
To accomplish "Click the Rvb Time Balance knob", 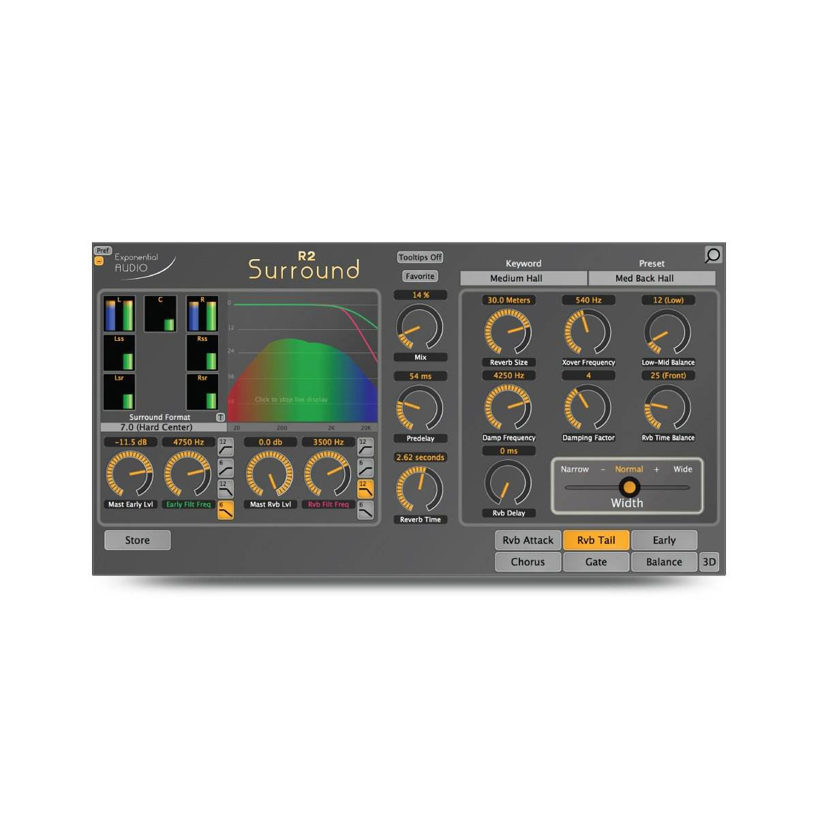I will [x=668, y=408].
